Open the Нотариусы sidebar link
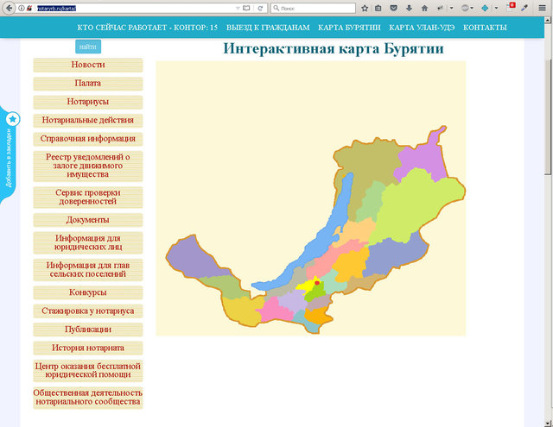 [87, 102]
